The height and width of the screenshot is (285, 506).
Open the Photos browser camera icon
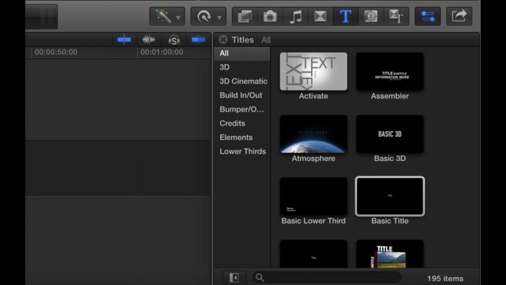click(x=270, y=16)
